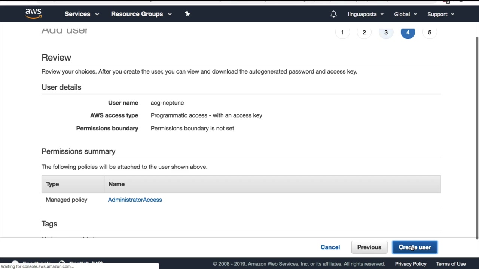
Task: Click the Cancel link
Action: (x=330, y=247)
